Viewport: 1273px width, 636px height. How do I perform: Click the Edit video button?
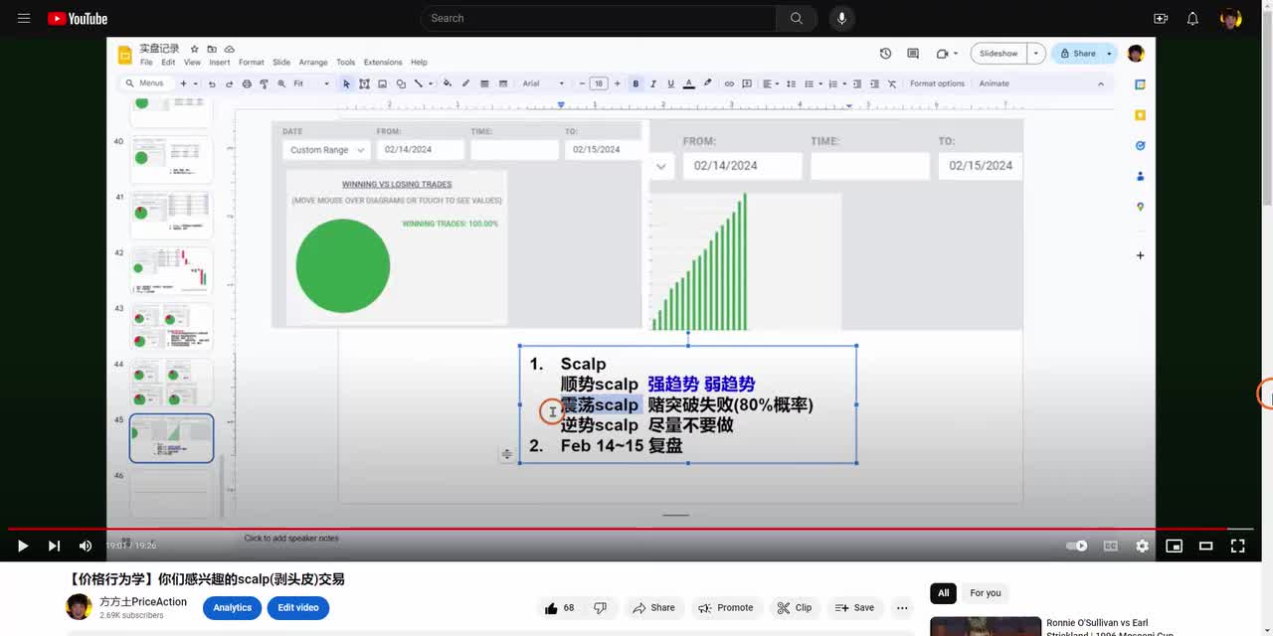click(298, 608)
